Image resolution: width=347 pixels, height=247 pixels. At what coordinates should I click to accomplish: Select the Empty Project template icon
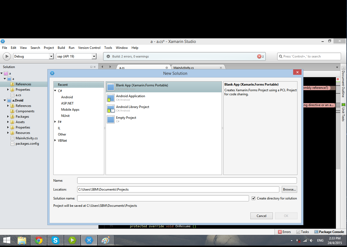pos(111,119)
